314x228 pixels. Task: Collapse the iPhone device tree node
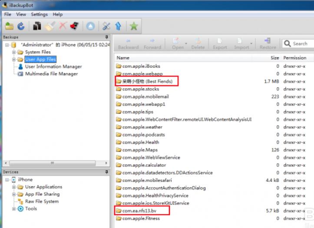pyautogui.click(x=7, y=180)
